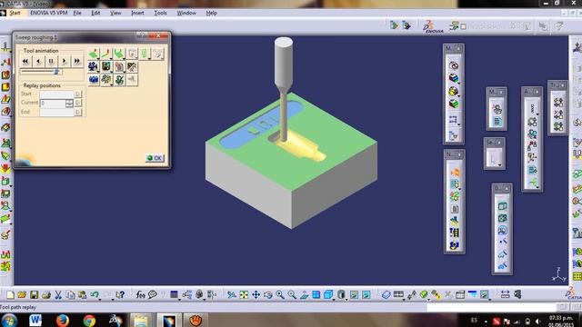Click the Normal View icon
The height and width of the screenshot is (327, 582).
point(304,294)
